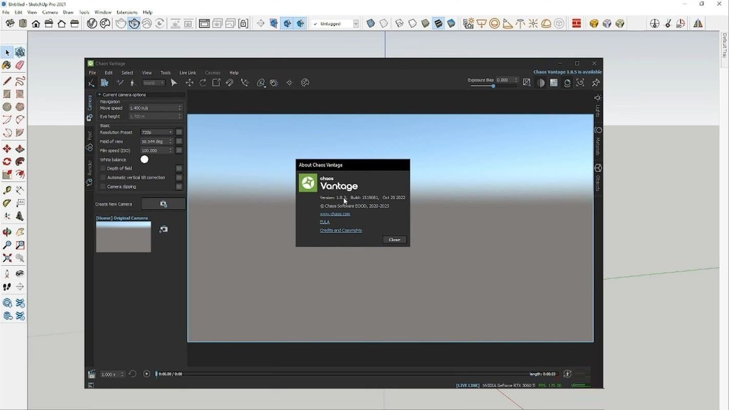Click the Lock Camera Orientation icon

[x=243, y=24]
